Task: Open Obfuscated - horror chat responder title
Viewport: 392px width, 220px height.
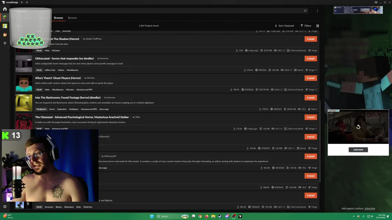Action: tap(64, 58)
